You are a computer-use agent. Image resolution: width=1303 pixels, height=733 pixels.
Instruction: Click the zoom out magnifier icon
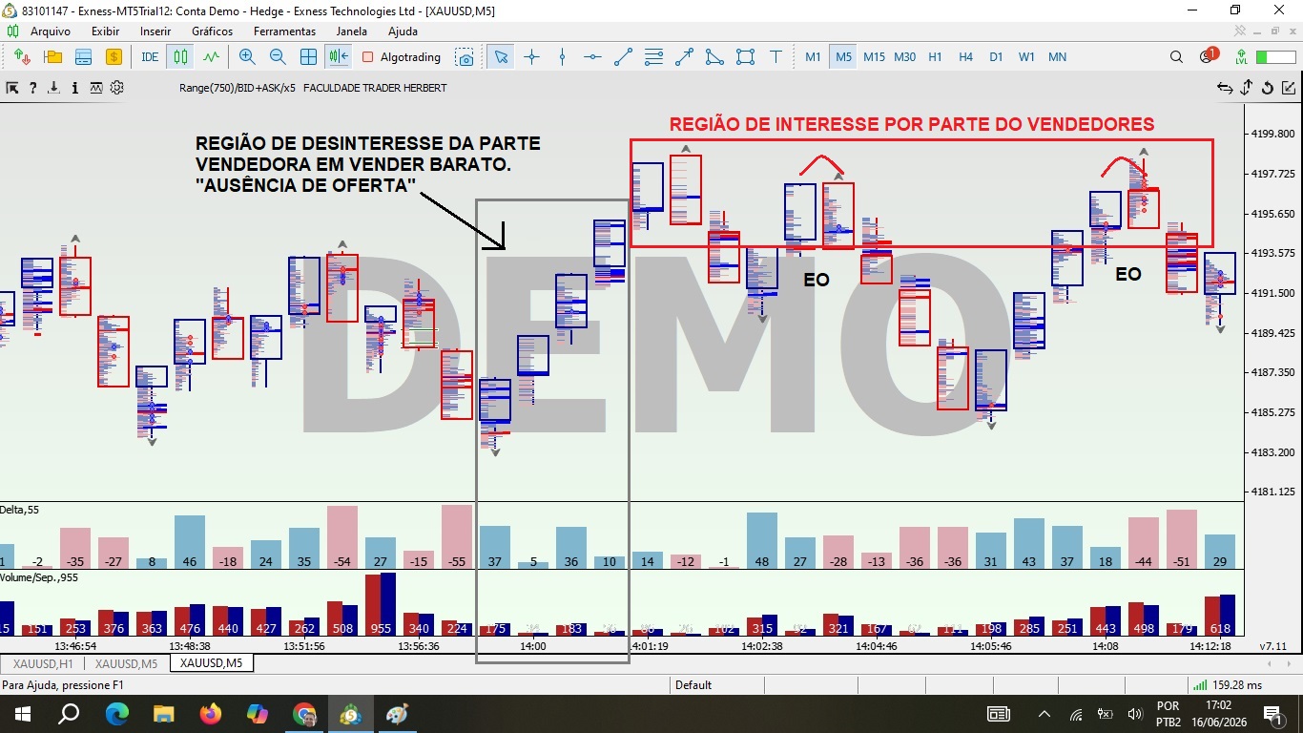[x=278, y=57]
